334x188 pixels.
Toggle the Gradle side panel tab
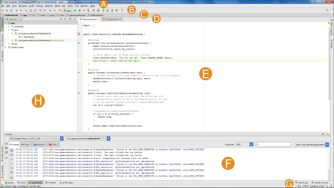[x=332, y=45]
